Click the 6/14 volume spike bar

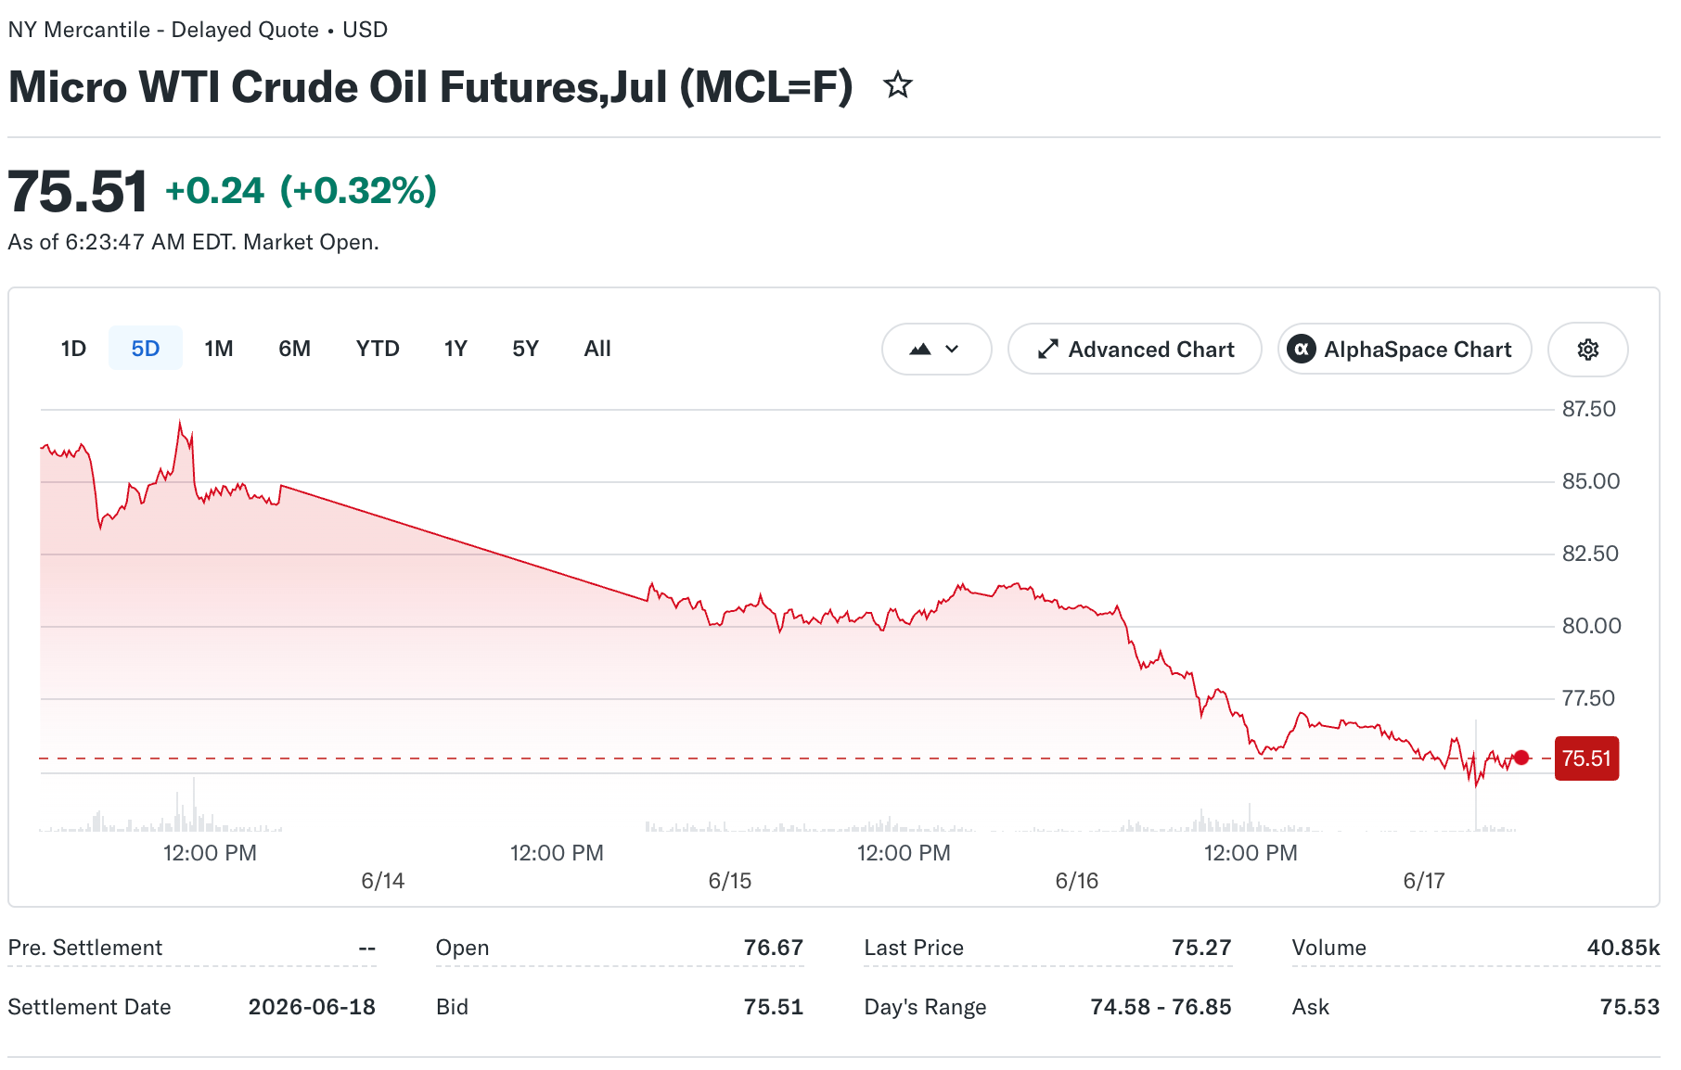(194, 805)
